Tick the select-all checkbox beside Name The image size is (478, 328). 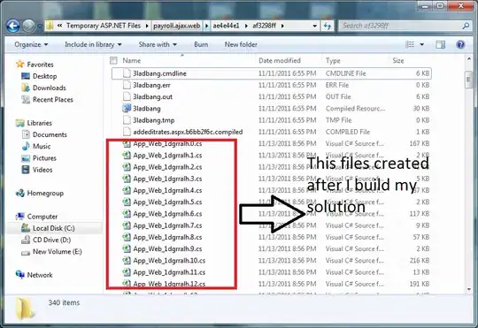tap(113, 60)
